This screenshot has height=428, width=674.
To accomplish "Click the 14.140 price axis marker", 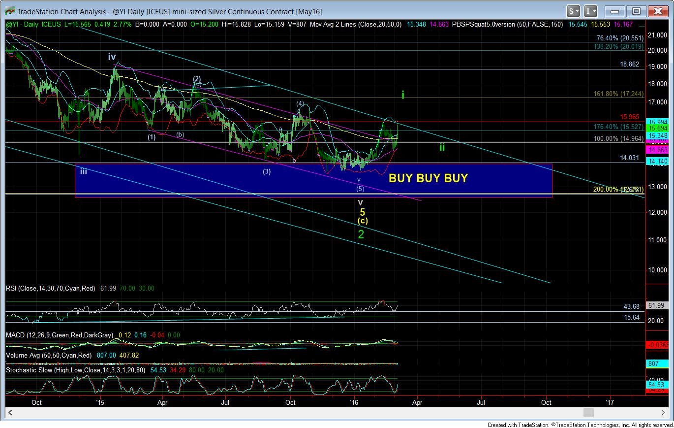I will [658, 161].
